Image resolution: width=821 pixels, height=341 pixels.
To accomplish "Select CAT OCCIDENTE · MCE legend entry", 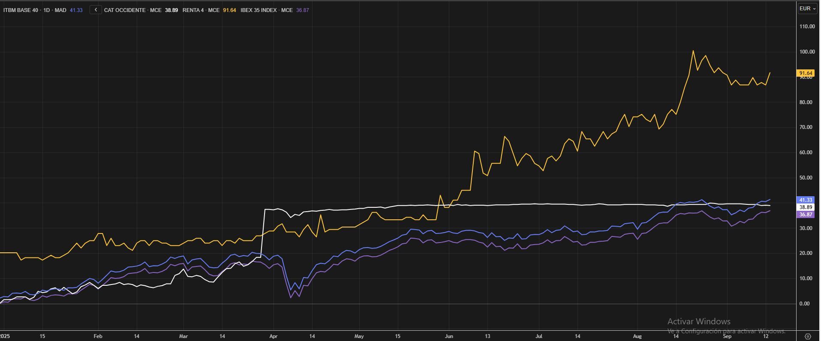I will click(x=132, y=10).
